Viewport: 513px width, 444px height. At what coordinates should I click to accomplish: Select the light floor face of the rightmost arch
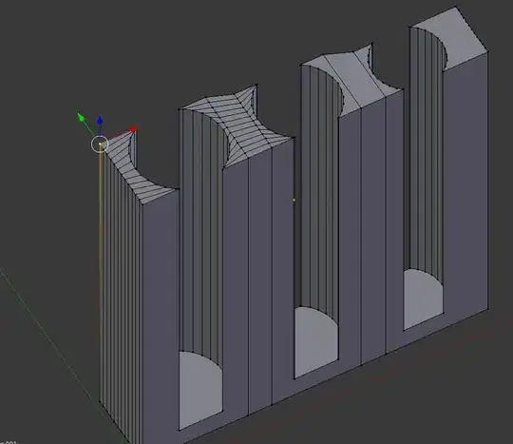pyautogui.click(x=423, y=299)
